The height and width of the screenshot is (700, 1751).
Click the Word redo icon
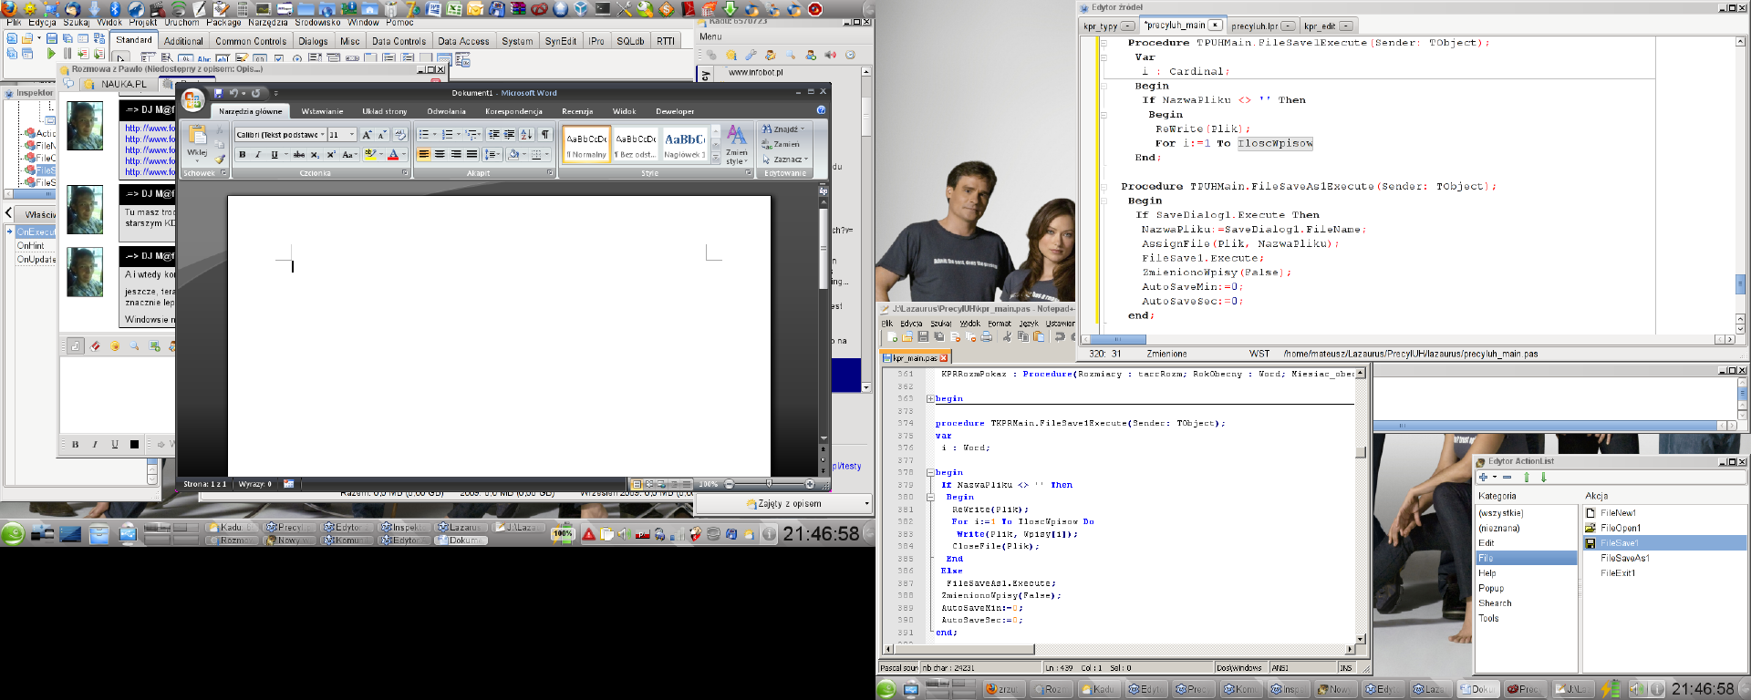point(255,93)
